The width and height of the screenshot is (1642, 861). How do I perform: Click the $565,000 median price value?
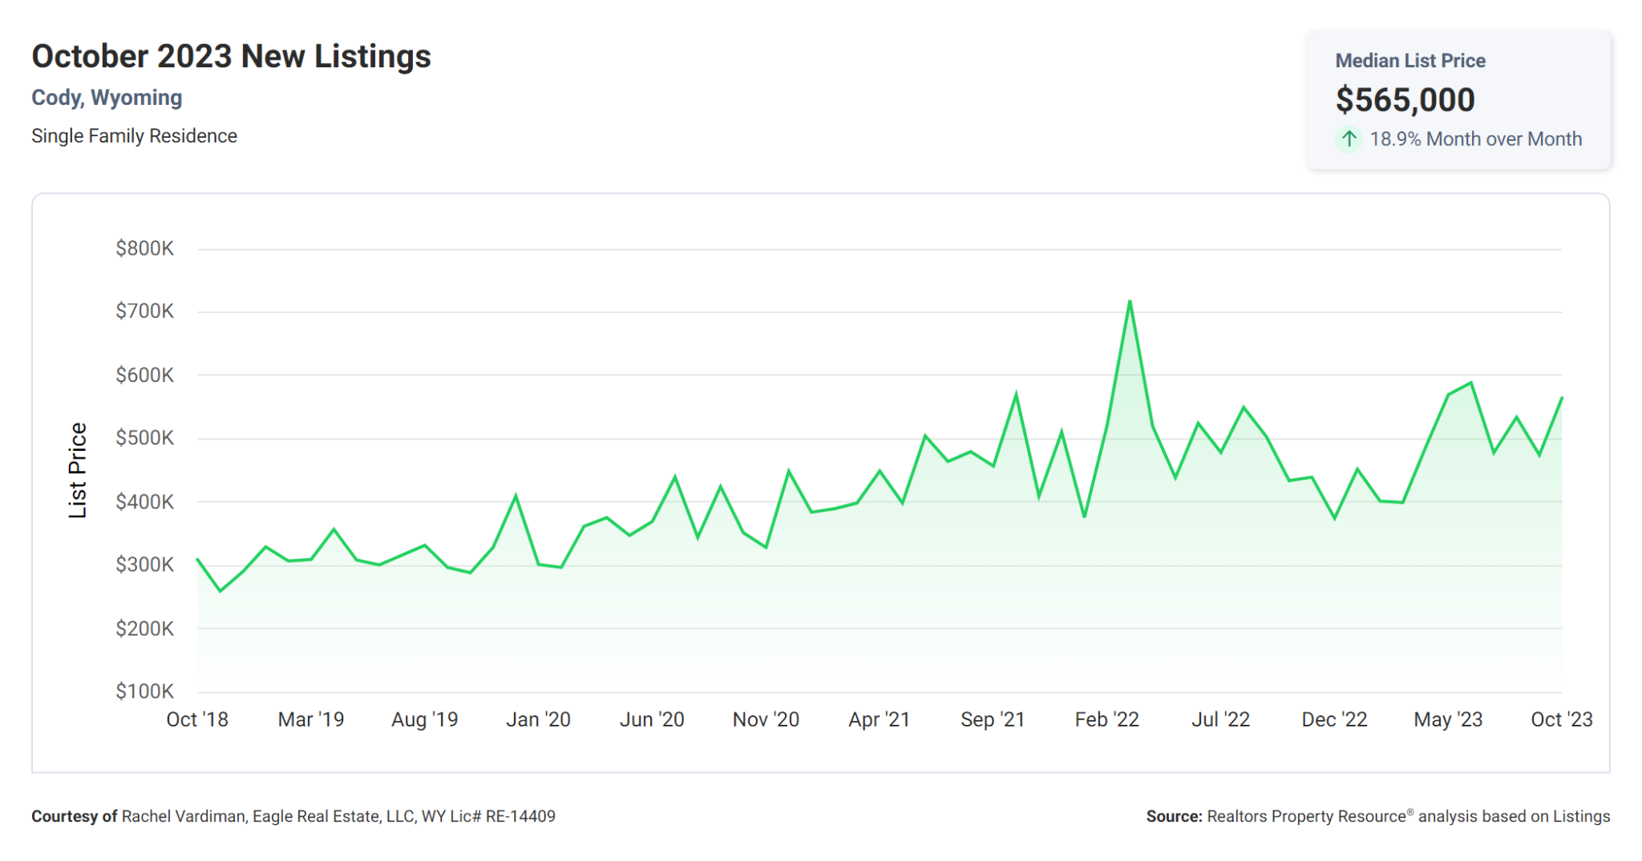(1405, 99)
